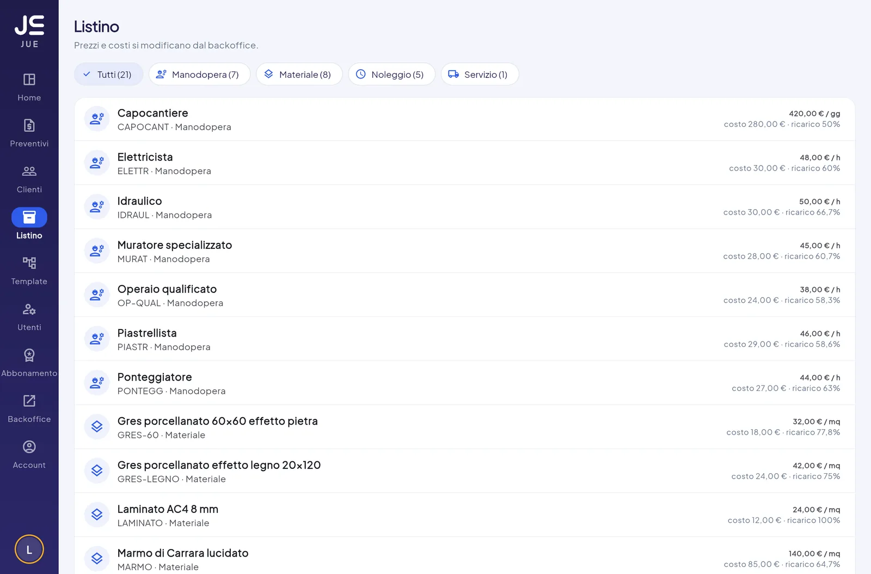Screen dimensions: 871x574
Task: Open the Template section
Action: (x=29, y=271)
